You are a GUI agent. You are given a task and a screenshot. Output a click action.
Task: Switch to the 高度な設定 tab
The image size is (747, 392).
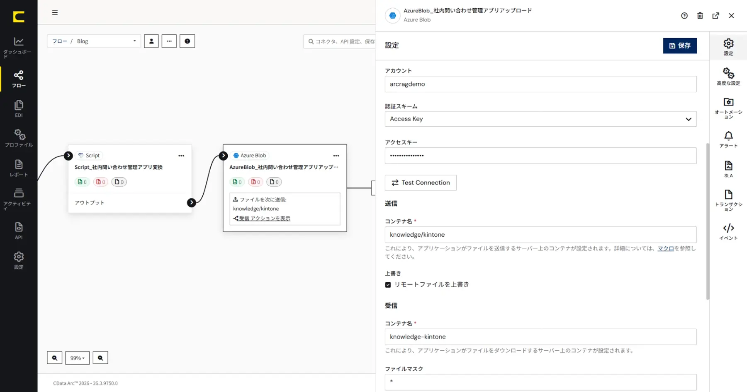728,77
